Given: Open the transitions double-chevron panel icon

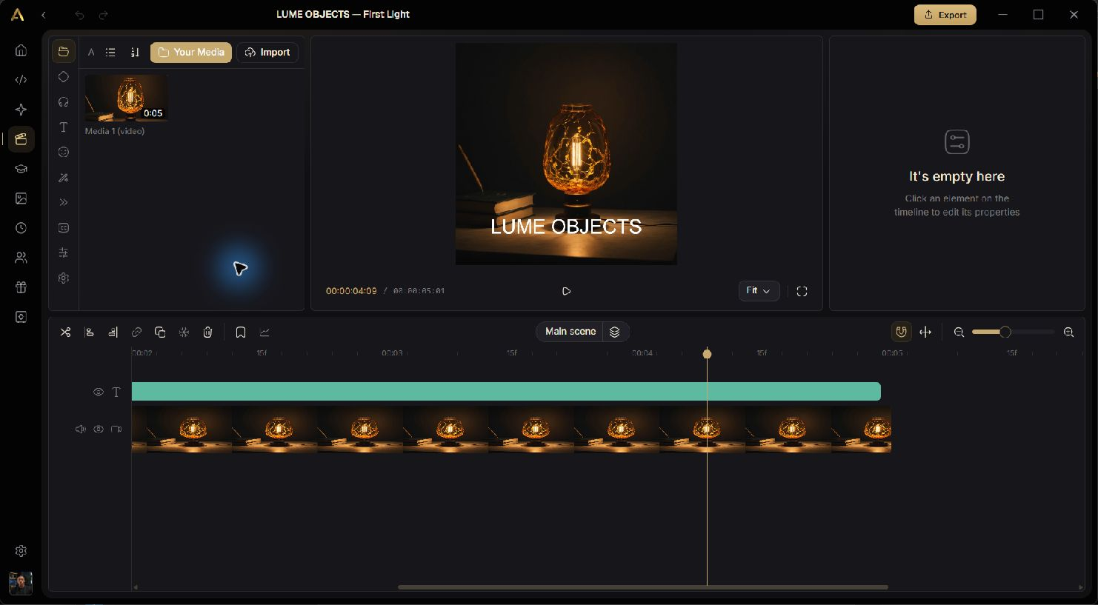Looking at the screenshot, I should 64,202.
